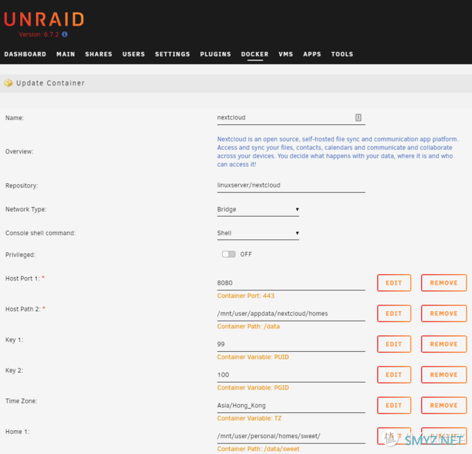Remove Host Path 2 mapping

[x=444, y=313]
